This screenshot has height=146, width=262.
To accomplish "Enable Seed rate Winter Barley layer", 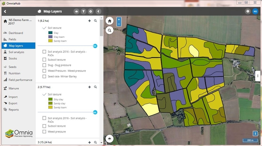I will tap(44, 76).
